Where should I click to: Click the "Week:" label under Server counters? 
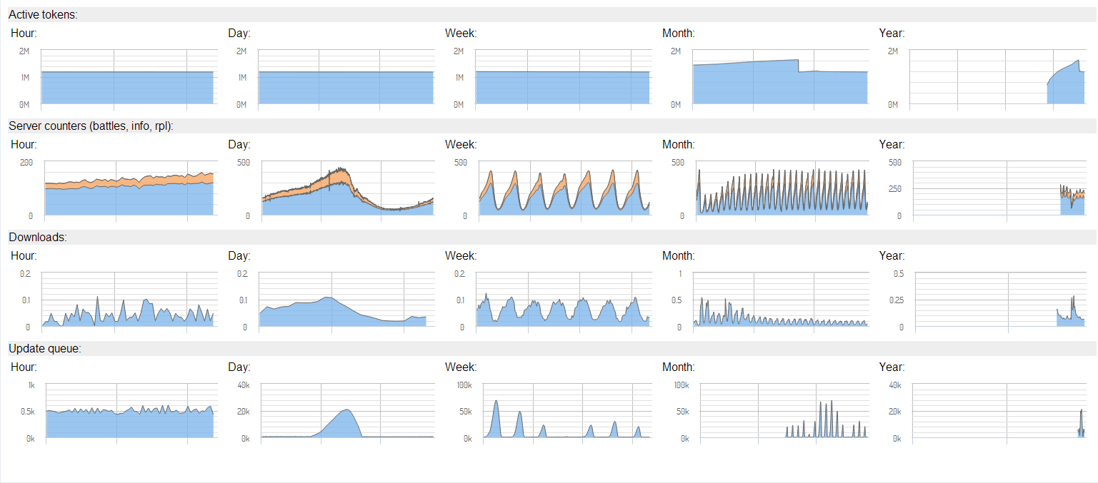coord(461,144)
